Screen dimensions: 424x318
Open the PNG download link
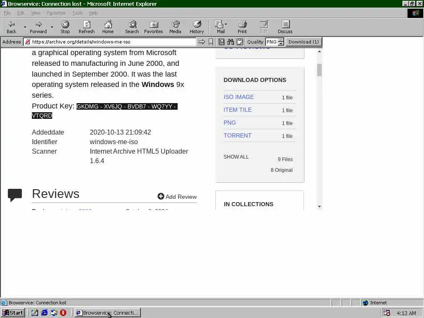(x=229, y=123)
